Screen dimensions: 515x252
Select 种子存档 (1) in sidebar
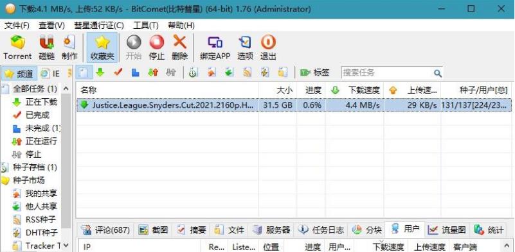click(35, 167)
